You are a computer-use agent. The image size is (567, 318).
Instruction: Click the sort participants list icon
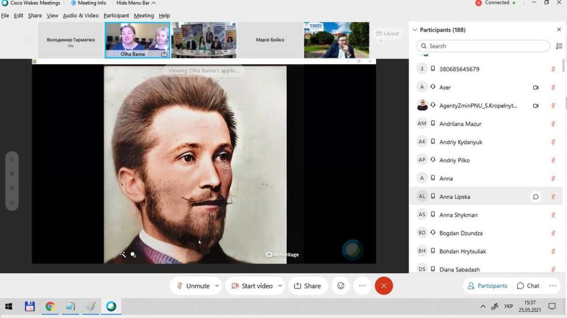click(559, 46)
